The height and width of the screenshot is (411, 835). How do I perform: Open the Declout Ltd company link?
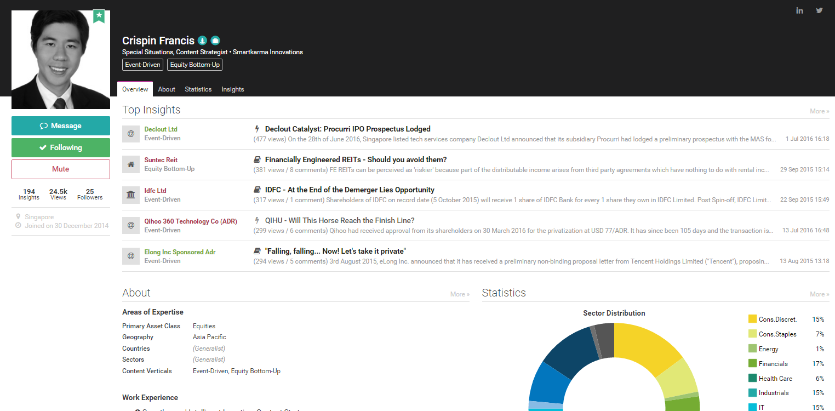pyautogui.click(x=161, y=129)
